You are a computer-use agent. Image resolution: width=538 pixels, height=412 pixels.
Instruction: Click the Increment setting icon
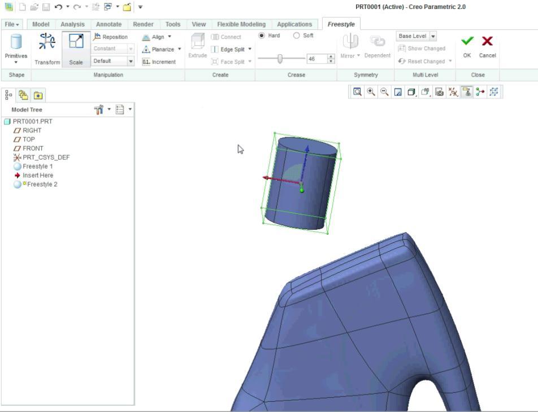click(x=146, y=62)
